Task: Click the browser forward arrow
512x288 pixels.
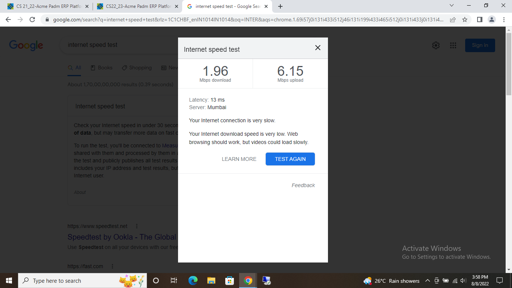Action: 20,19
